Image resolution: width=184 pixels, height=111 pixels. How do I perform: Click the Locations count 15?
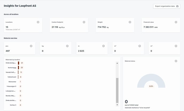pos(7,27)
